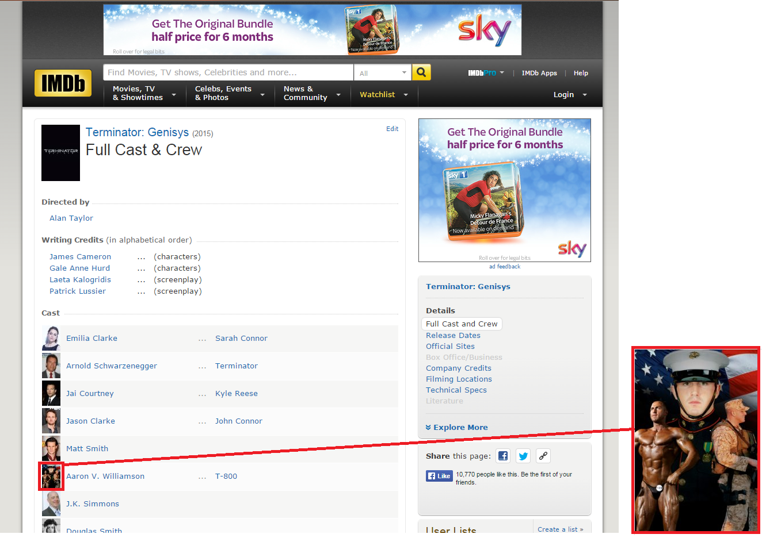Share page via Facebook icon
The height and width of the screenshot is (538, 762).
point(503,456)
